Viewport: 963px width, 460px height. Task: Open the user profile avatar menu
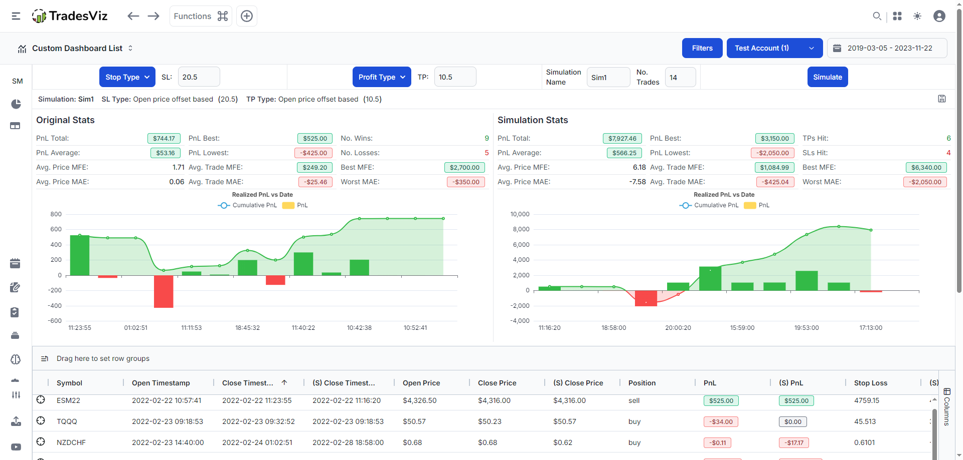pos(939,16)
